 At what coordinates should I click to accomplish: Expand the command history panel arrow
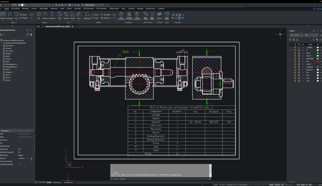click(210, 179)
